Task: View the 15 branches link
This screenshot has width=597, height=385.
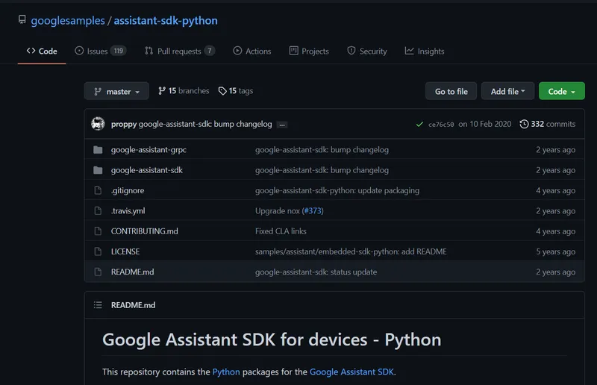Action: (184, 91)
